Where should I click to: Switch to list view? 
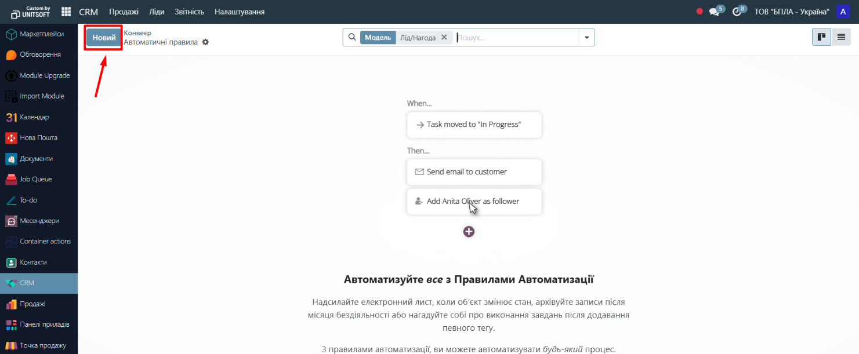click(x=841, y=38)
